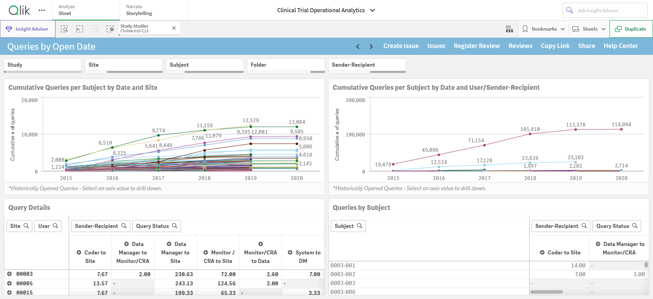Expand row 00003 in Query Details
The height and width of the screenshot is (299, 653).
(10, 274)
